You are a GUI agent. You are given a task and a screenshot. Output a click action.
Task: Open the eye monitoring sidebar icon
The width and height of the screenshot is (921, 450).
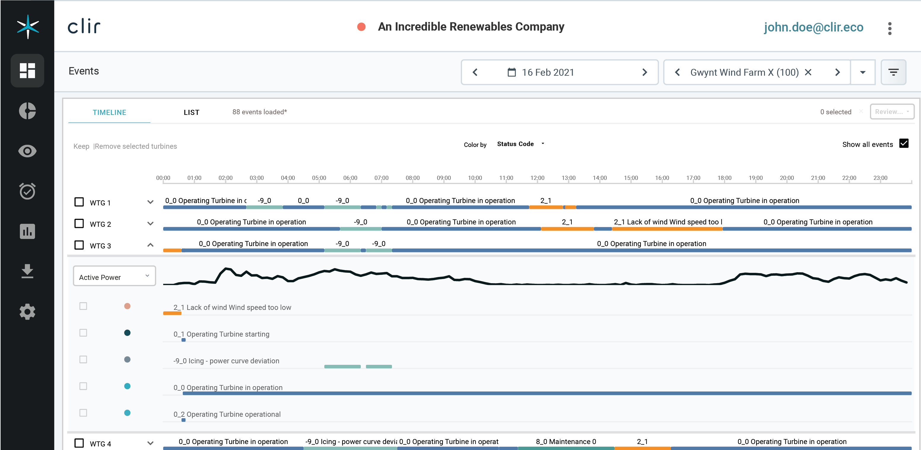[27, 151]
